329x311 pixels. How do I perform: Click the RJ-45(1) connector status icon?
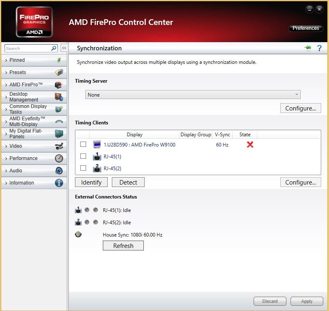(78, 210)
